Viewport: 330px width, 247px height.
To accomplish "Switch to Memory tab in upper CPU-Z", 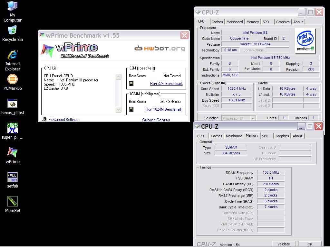I will (253, 22).
